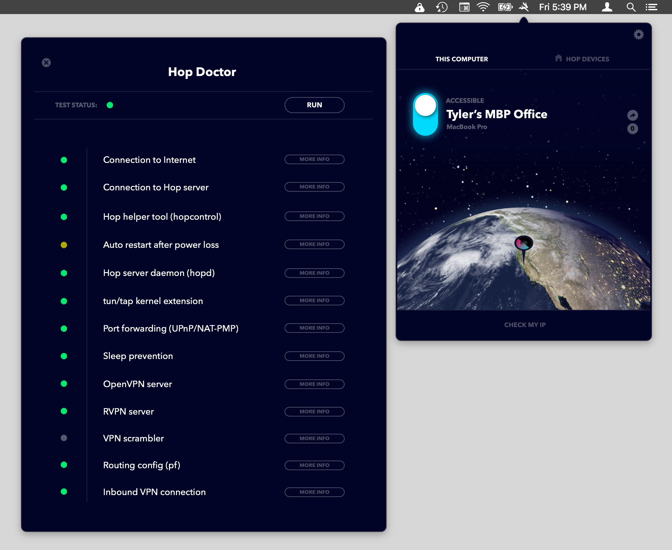This screenshot has height=550, width=672.
Task: Open More Info for tun/tap kernel extension
Action: [314, 301]
